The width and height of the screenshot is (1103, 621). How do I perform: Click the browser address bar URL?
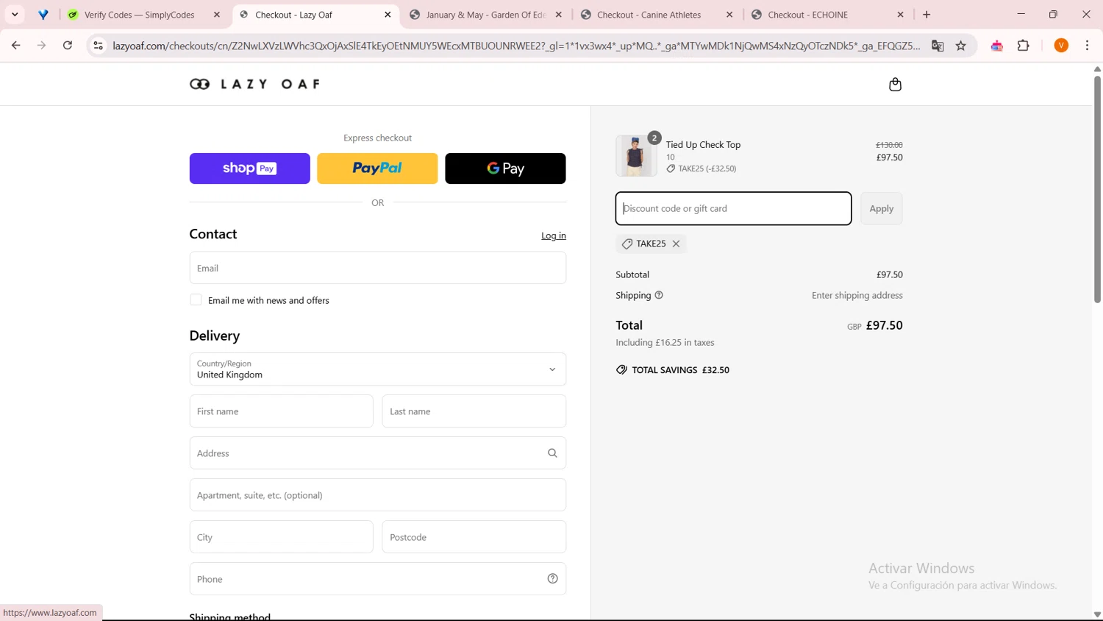pyautogui.click(x=515, y=46)
